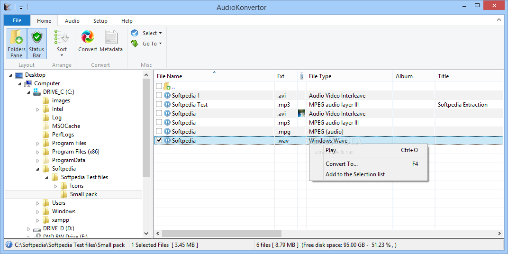Viewport: 508px width, 254px height.
Task: Collapse the ribbon with the chevron
Action: 499,20
